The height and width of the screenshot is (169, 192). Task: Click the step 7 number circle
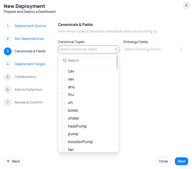tap(8, 102)
